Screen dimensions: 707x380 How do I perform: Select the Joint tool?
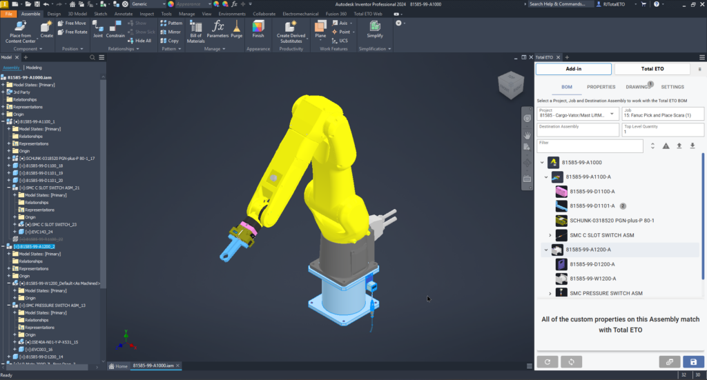98,29
